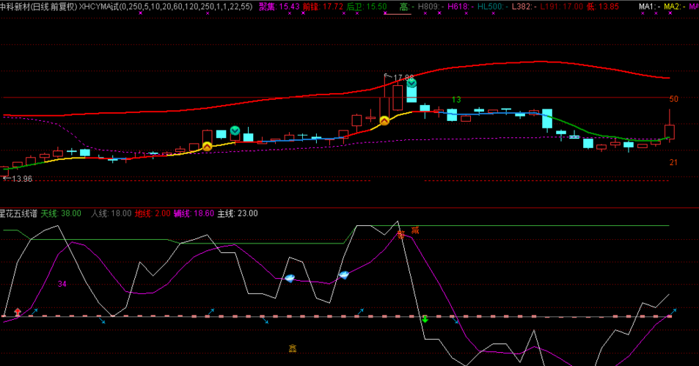Click the green down-arrow signal on the zero line
This screenshot has width=699, height=366.
425,319
